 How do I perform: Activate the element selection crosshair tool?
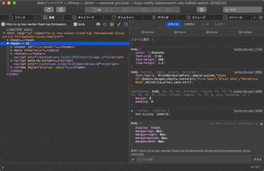202,10
